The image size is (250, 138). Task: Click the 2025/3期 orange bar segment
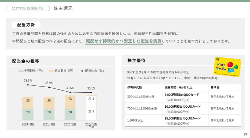pos(49,103)
